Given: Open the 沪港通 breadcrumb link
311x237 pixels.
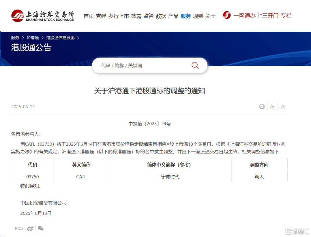Looking at the screenshot, I should (33, 37).
